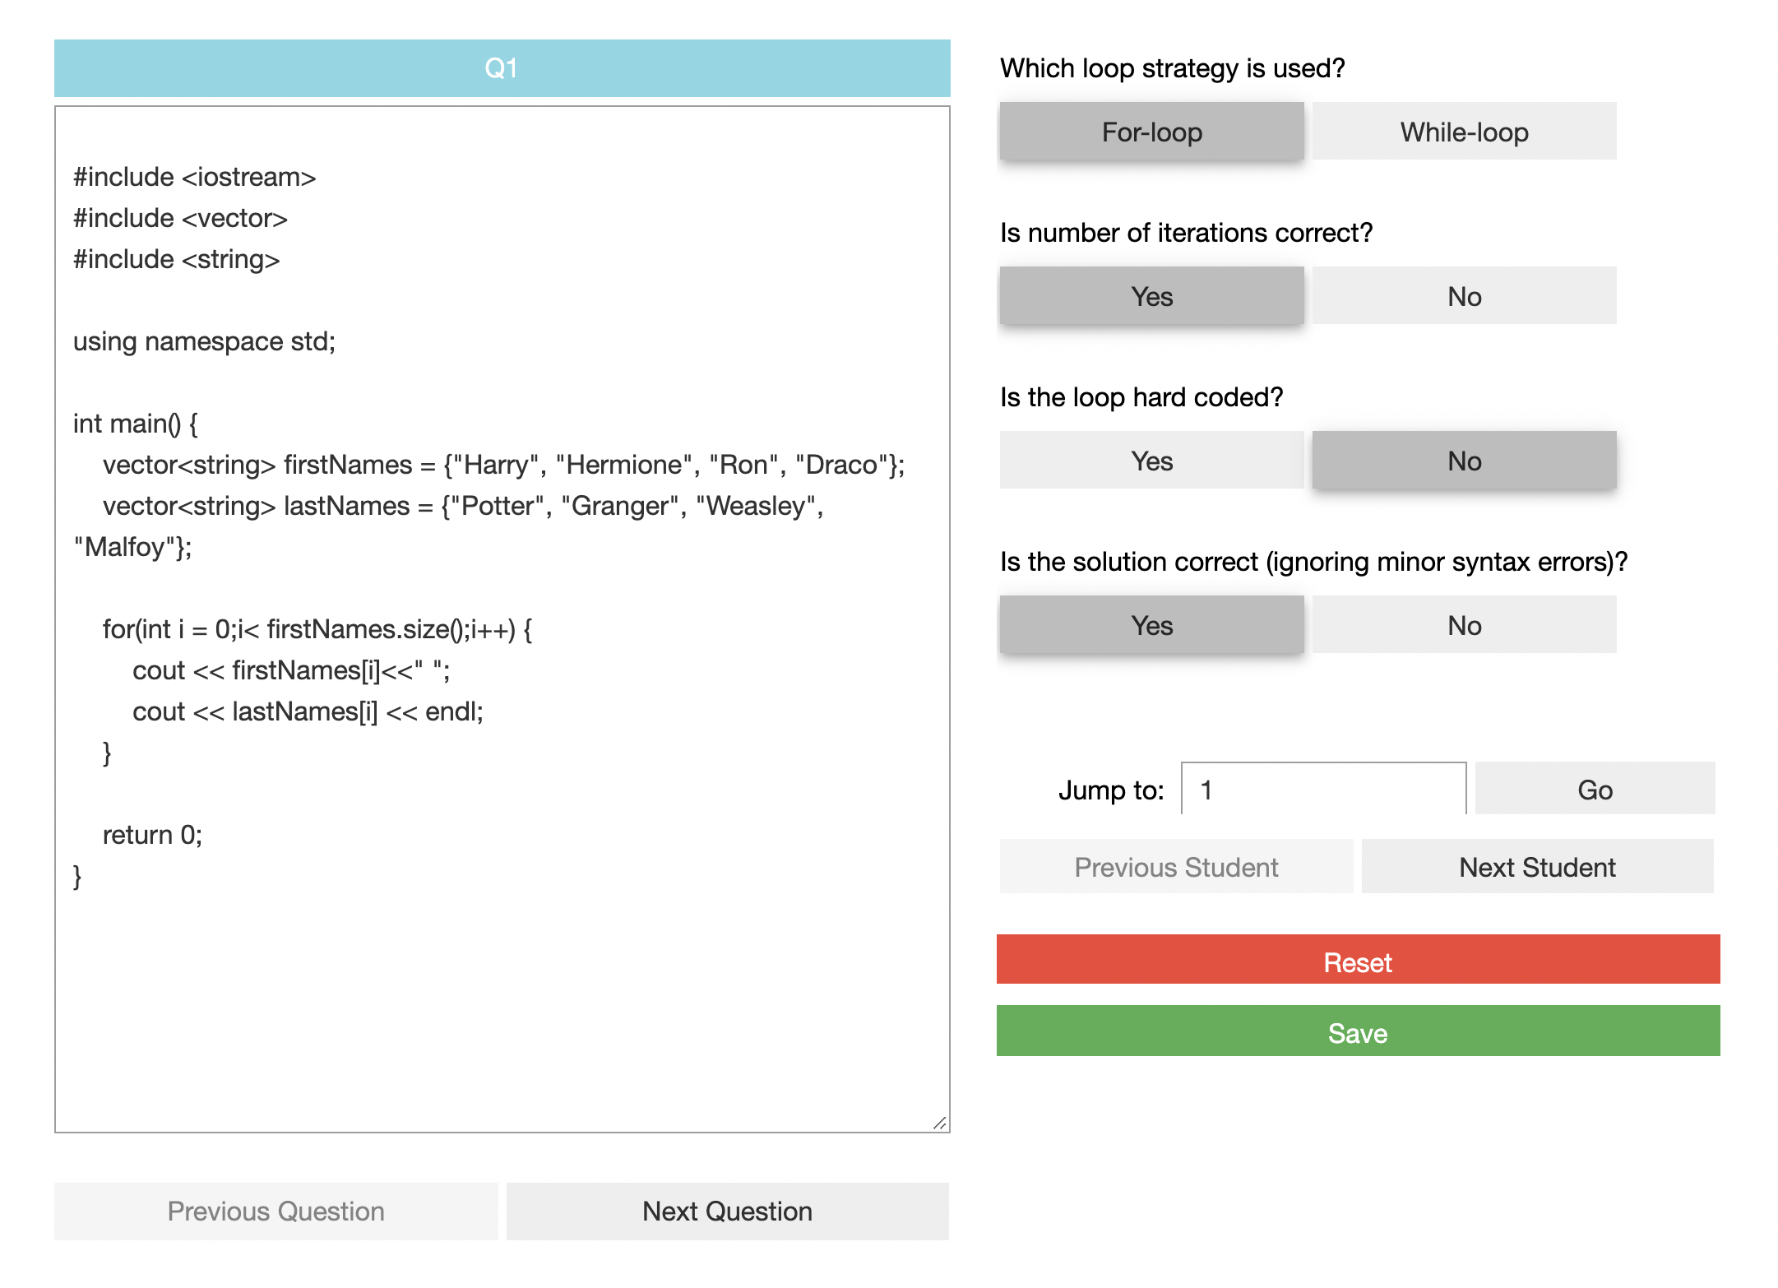Mark number of iterations as No
Screen dimensions: 1778x1288
click(1464, 296)
